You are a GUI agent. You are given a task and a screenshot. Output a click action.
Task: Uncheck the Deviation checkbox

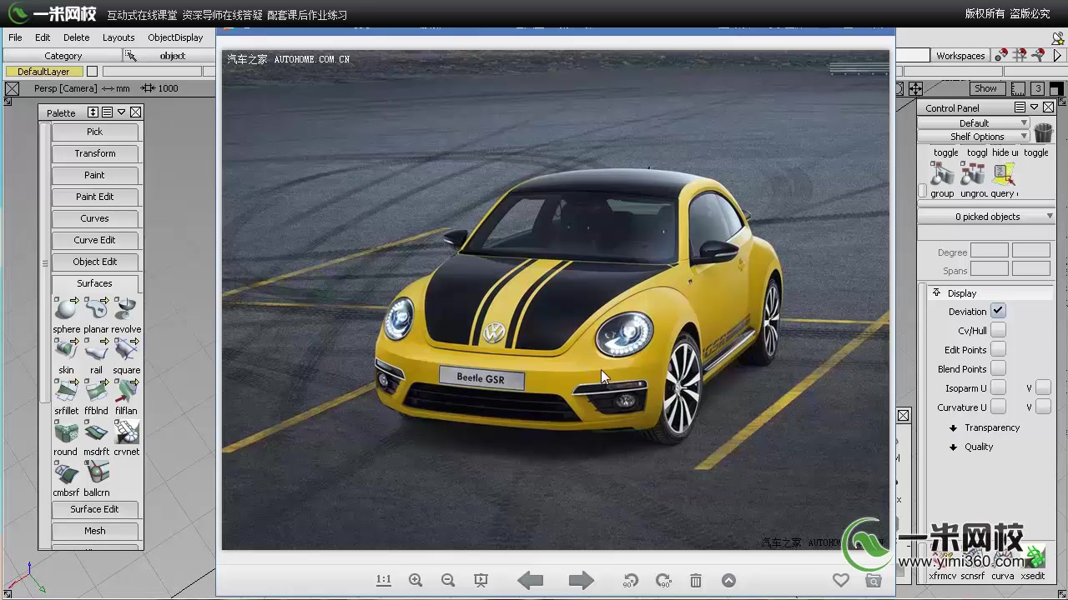(x=998, y=311)
